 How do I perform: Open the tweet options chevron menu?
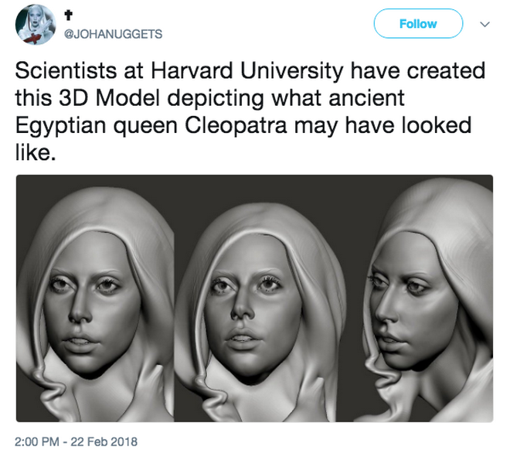click(x=484, y=24)
